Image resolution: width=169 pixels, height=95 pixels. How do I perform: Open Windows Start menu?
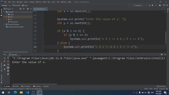(x=3, y=93)
